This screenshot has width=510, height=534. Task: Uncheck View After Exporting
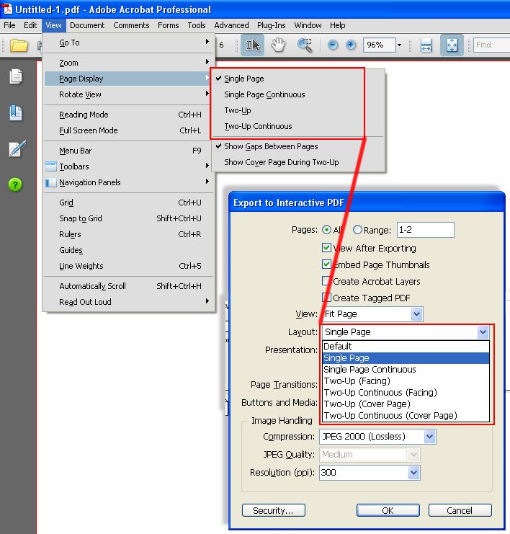click(x=326, y=248)
